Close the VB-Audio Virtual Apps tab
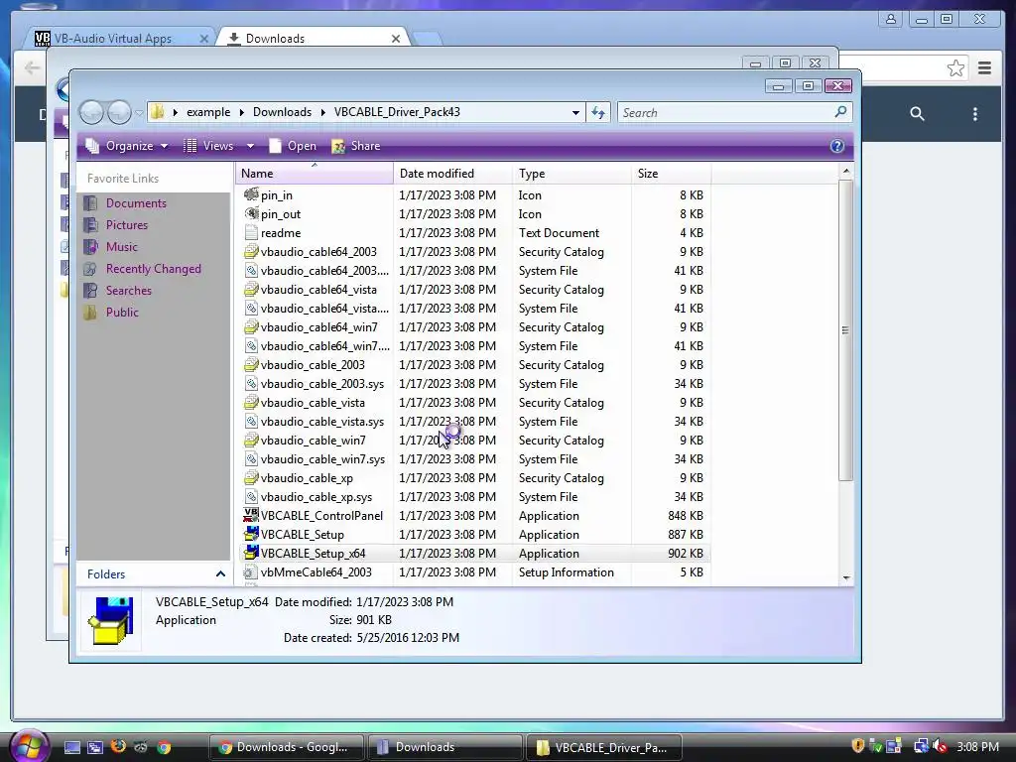1016x762 pixels. [x=204, y=39]
